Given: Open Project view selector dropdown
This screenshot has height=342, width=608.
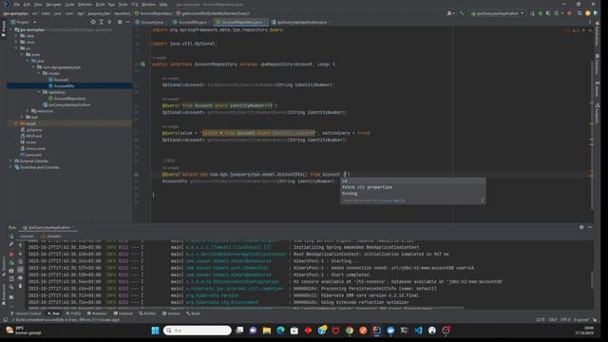Looking at the screenshot, I should (24, 22).
